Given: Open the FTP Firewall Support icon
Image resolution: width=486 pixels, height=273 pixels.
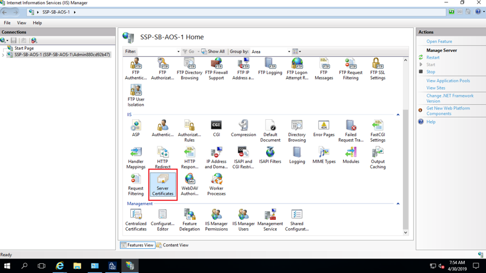Looking at the screenshot, I should click(x=216, y=69).
